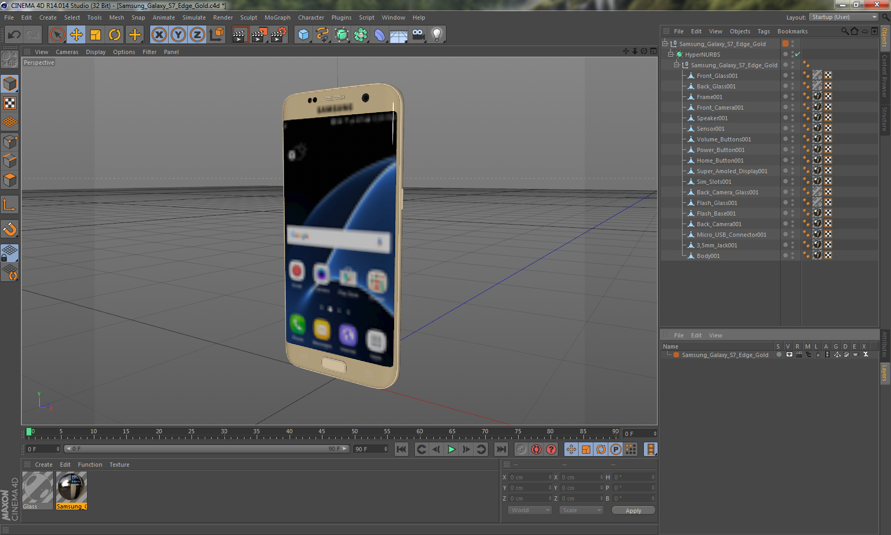This screenshot has width=891, height=535.
Task: Toggle Y axis lock
Action: [178, 35]
